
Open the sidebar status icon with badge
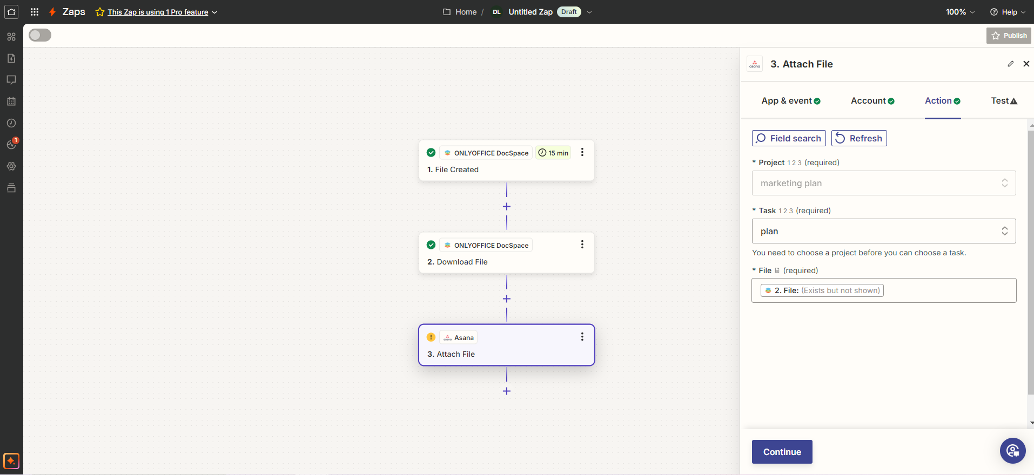point(11,144)
